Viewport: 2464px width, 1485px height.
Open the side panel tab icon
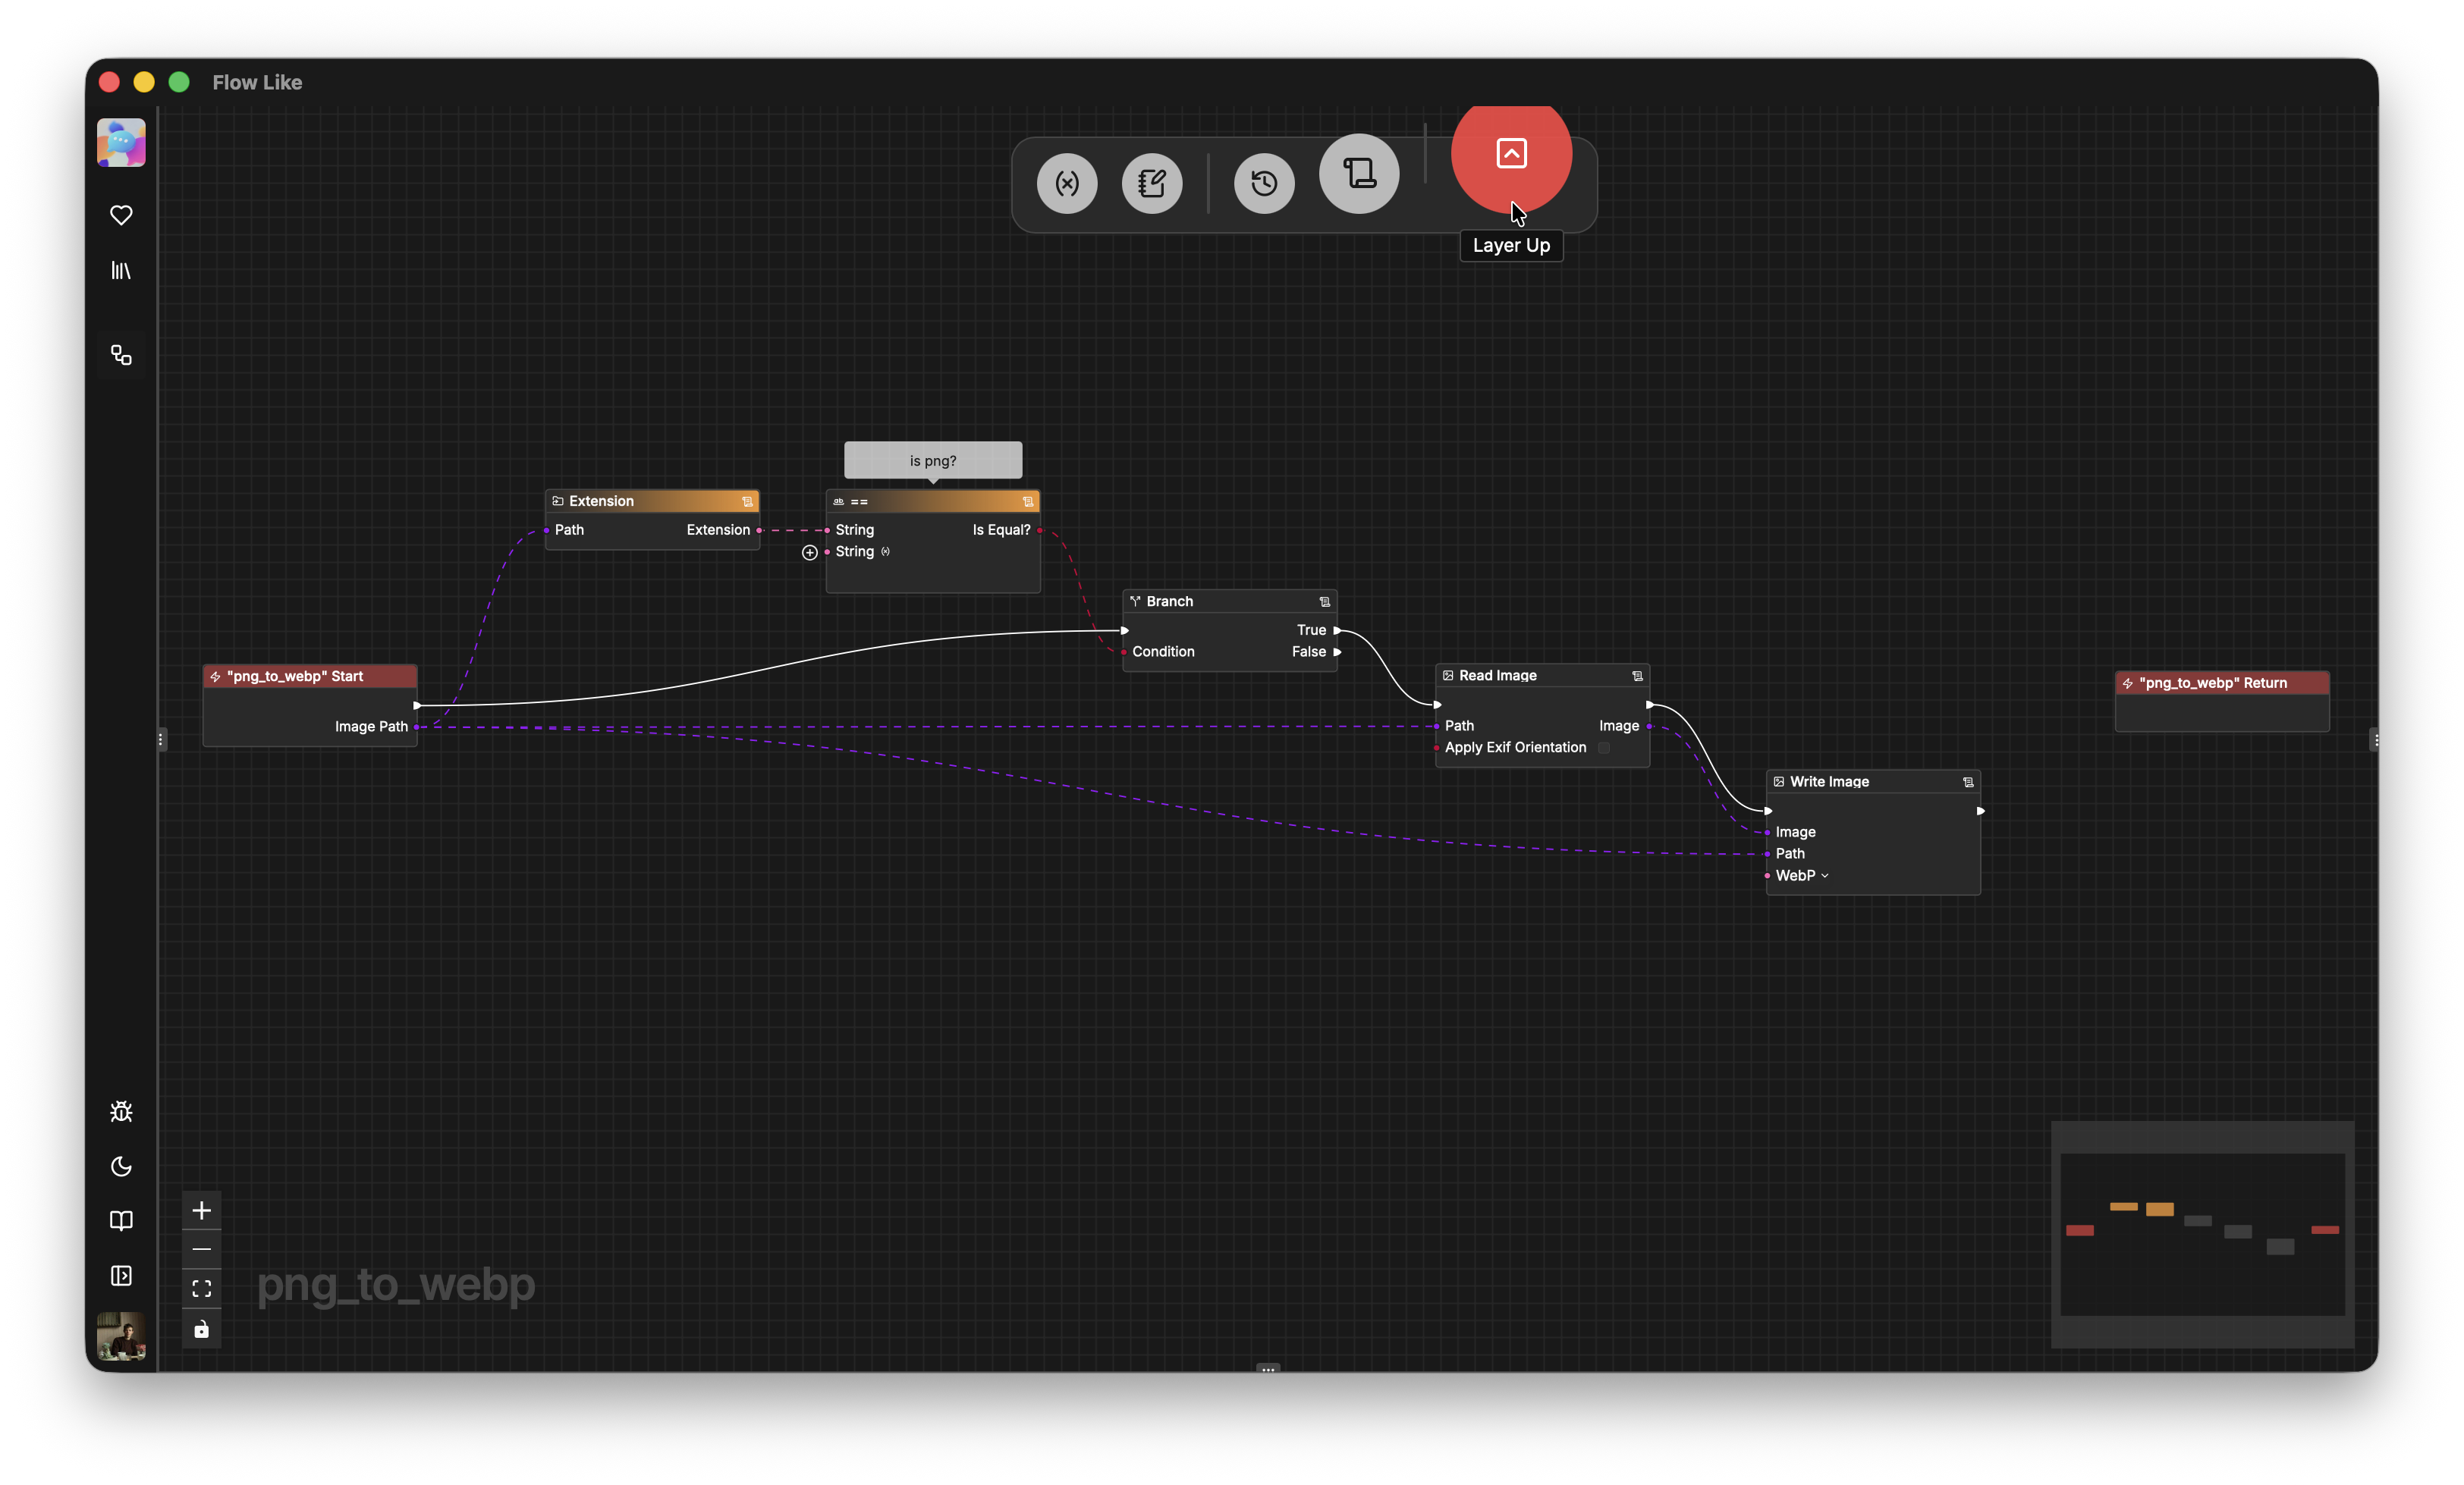[x=121, y=1276]
